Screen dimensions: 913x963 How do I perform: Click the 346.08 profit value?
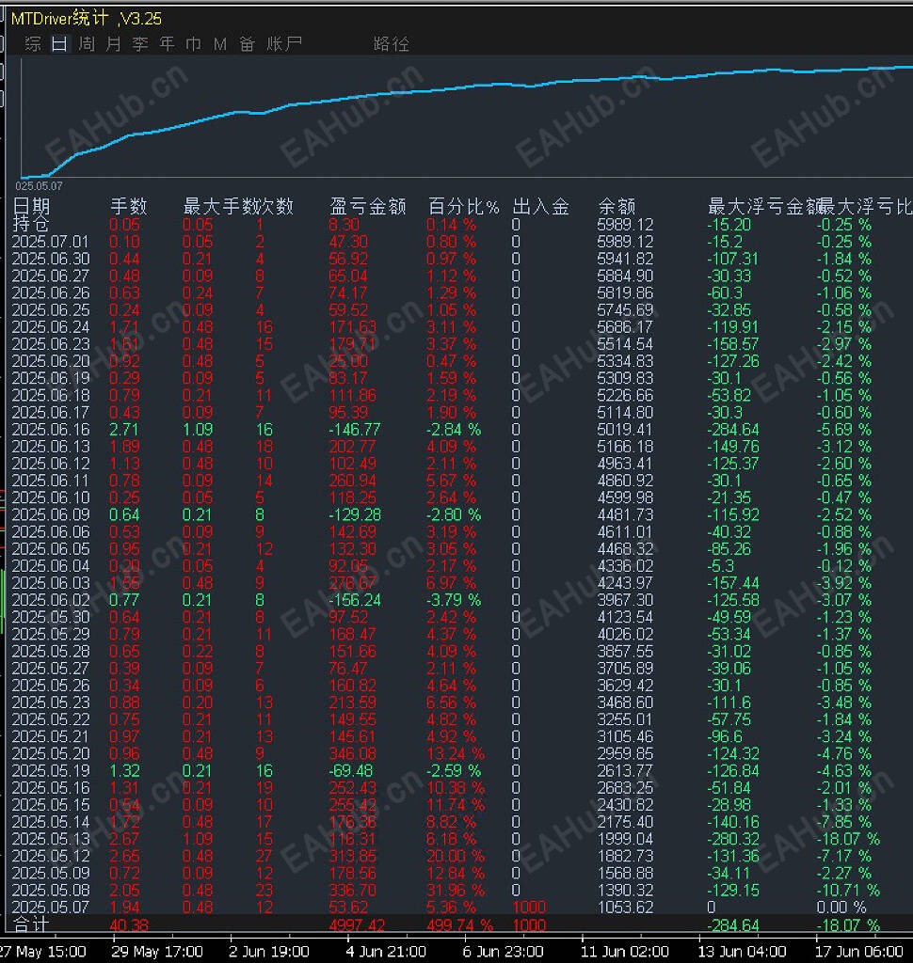[352, 753]
